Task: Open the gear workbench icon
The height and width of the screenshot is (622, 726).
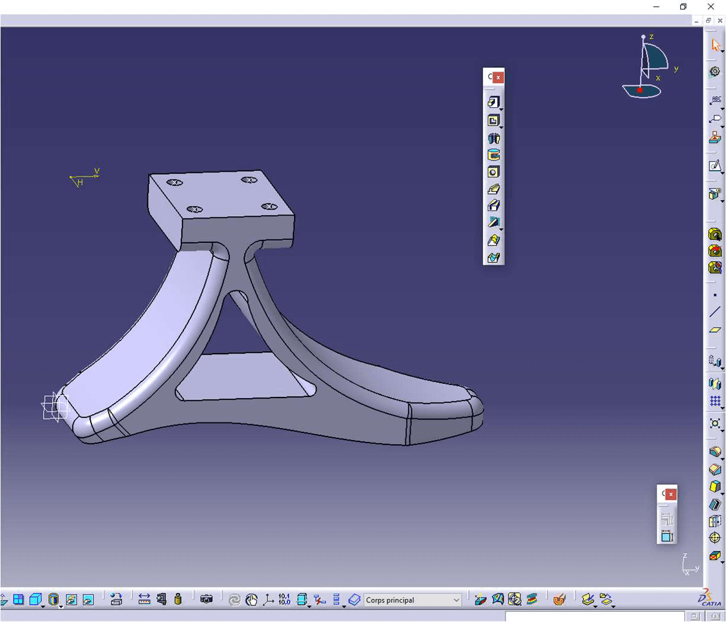Action: click(715, 72)
